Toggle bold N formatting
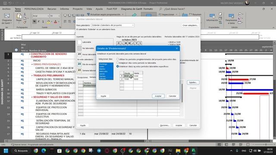Viewport: 276px width, 155px height. pos(34,22)
